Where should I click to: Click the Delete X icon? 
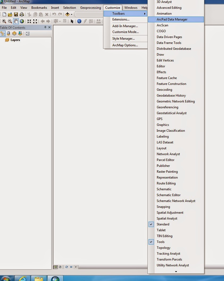[47, 14]
